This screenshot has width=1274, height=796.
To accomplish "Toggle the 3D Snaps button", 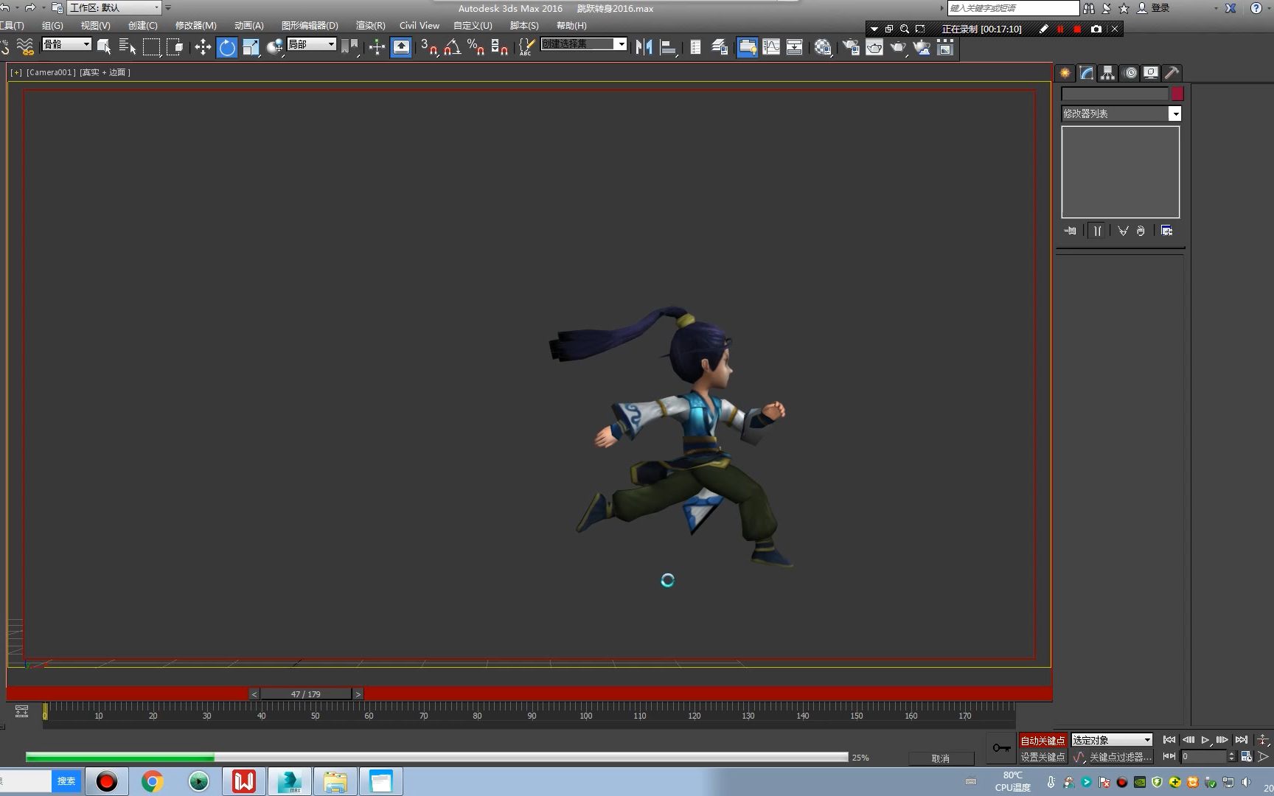I will [428, 48].
